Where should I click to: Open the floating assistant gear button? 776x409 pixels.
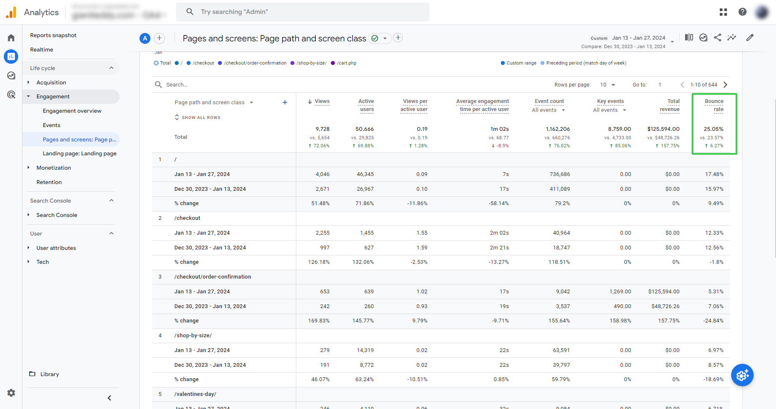click(x=743, y=375)
